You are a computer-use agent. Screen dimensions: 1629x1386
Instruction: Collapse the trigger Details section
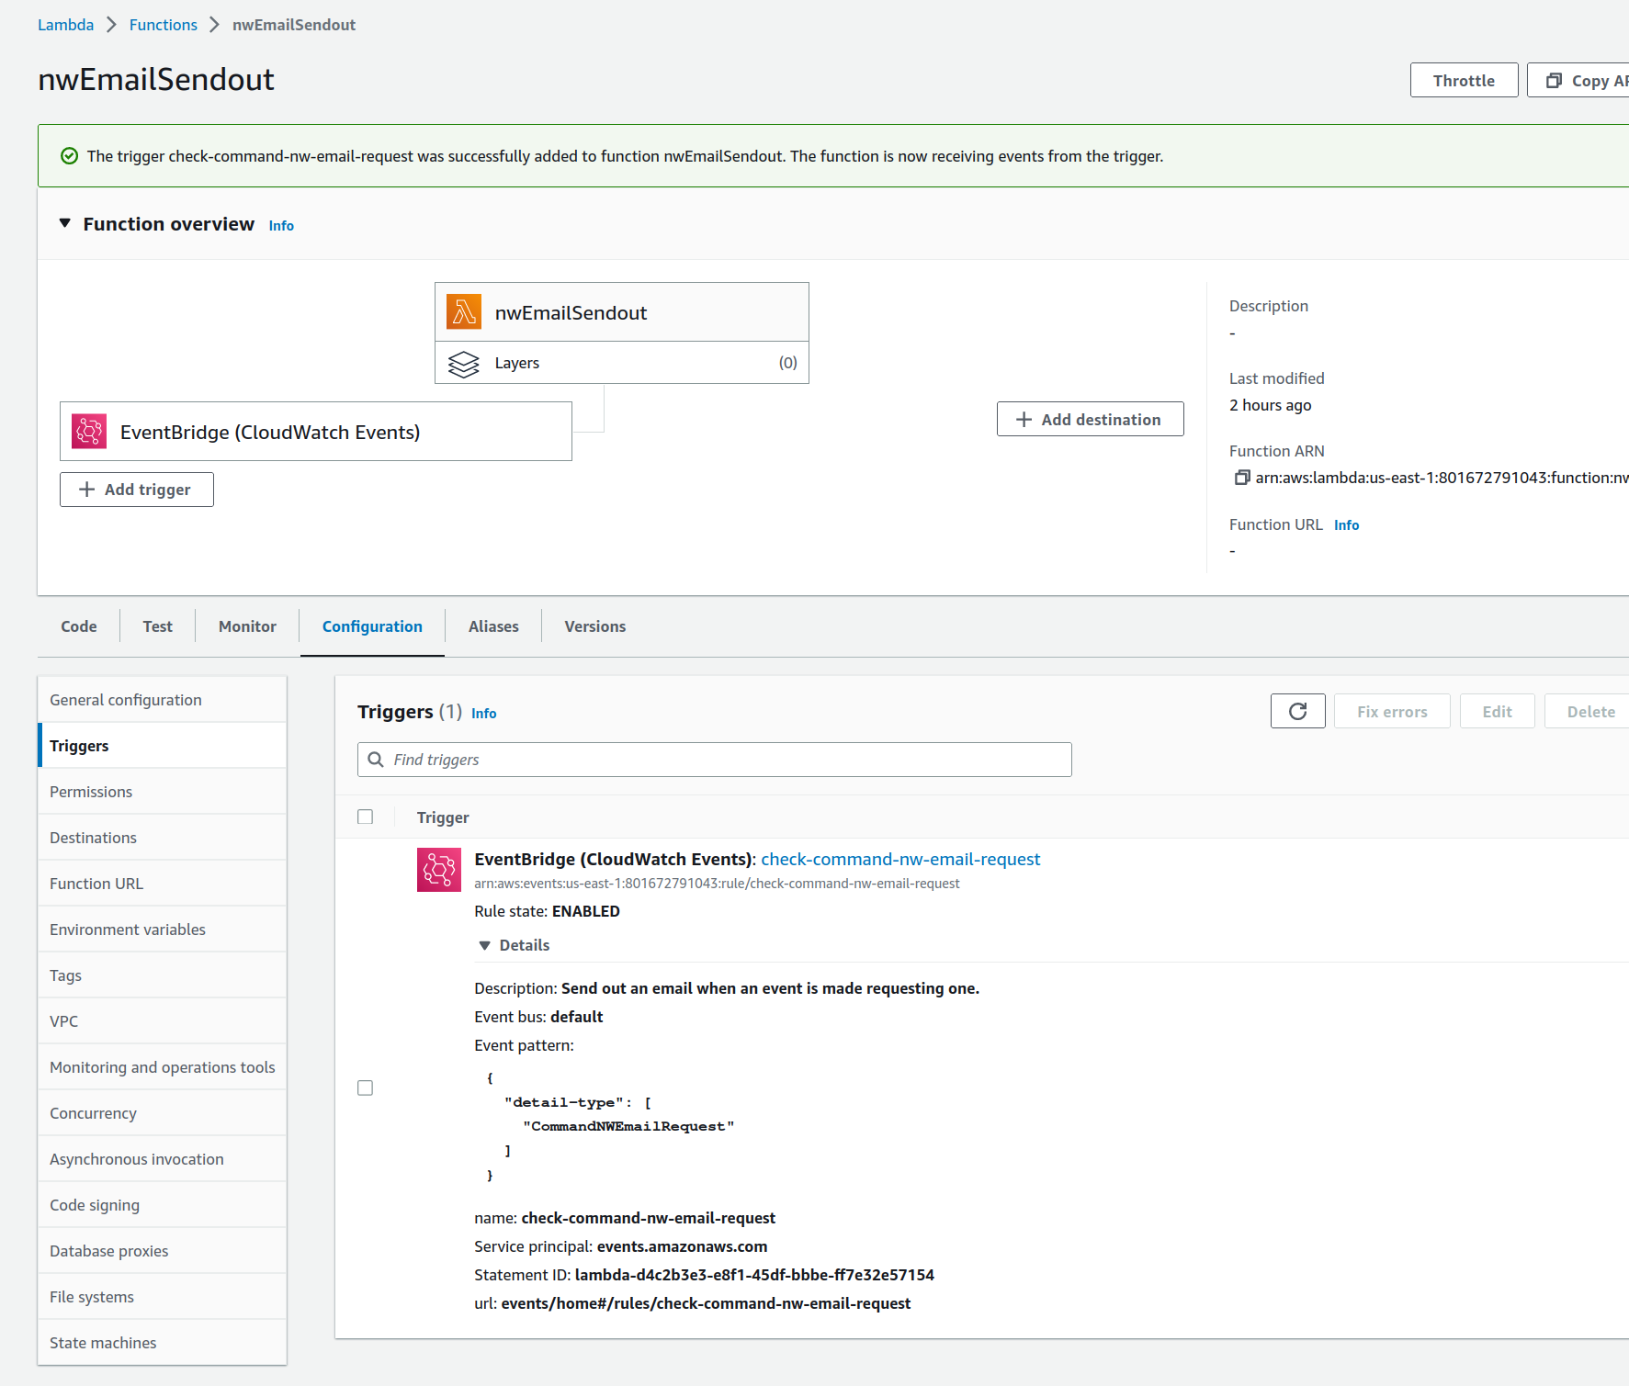(x=485, y=945)
